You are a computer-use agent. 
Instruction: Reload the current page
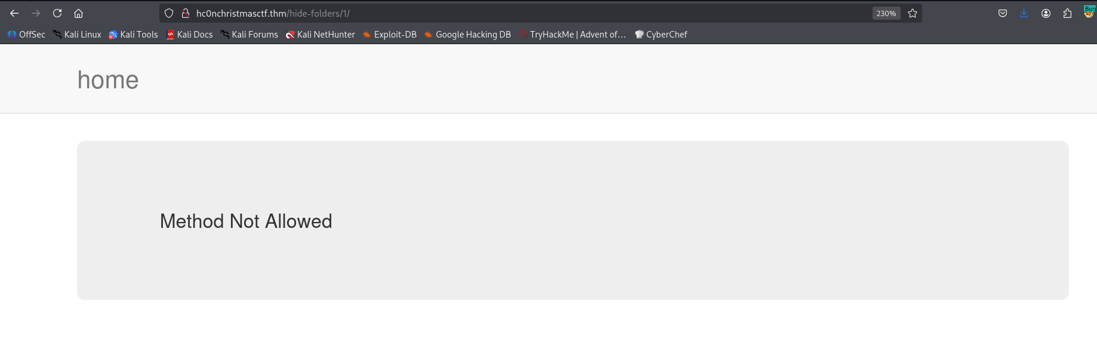point(57,13)
